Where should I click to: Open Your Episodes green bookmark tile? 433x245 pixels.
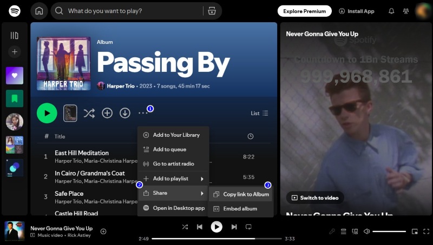point(15,98)
